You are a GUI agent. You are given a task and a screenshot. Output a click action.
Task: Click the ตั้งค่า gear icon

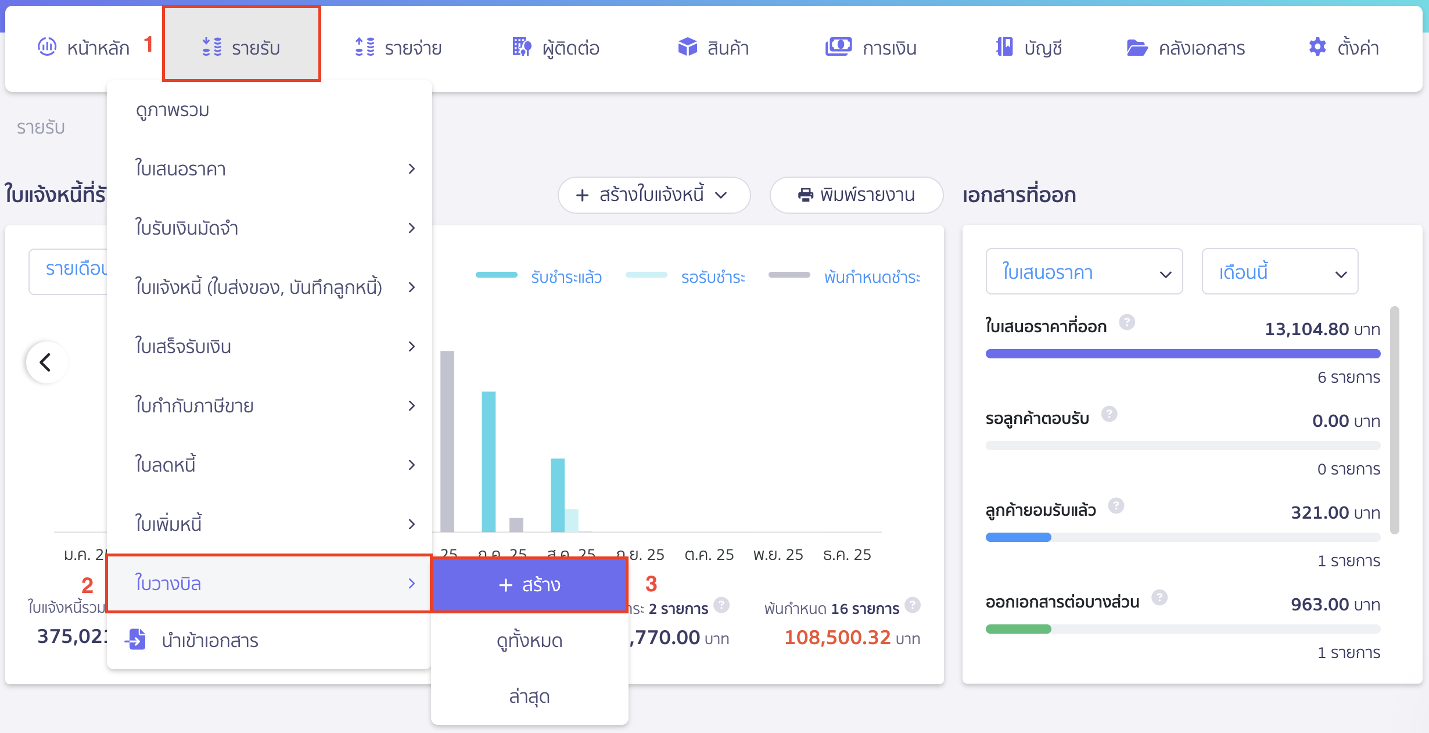click(x=1317, y=46)
